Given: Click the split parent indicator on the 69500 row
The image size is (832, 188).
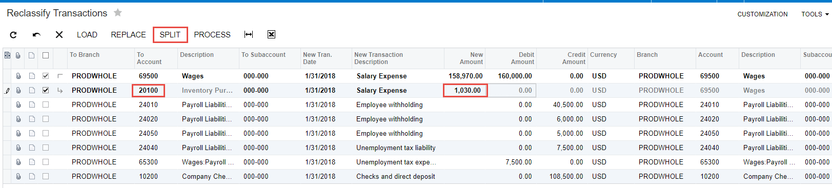Looking at the screenshot, I should point(60,76).
